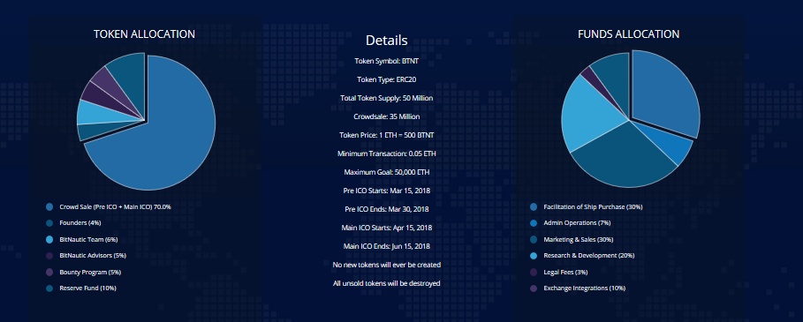Click 'Maximum Goal: 50,000 ETH' text
This screenshot has width=803, height=322.
387,172
